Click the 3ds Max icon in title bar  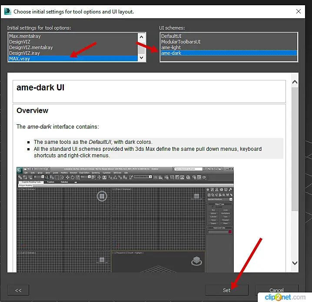tap(7, 11)
